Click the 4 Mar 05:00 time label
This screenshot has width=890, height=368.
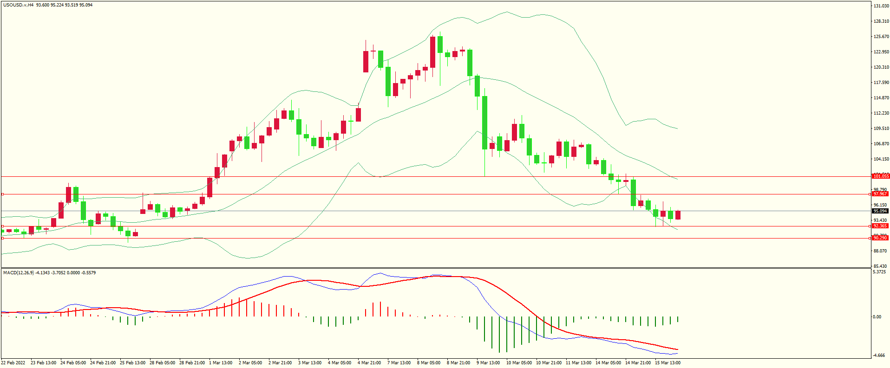[x=340, y=363]
